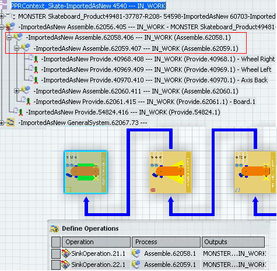This screenshot has height=271, width=277.
Task: Select the rightmost partially visible system tile
Action: pos(255,172)
